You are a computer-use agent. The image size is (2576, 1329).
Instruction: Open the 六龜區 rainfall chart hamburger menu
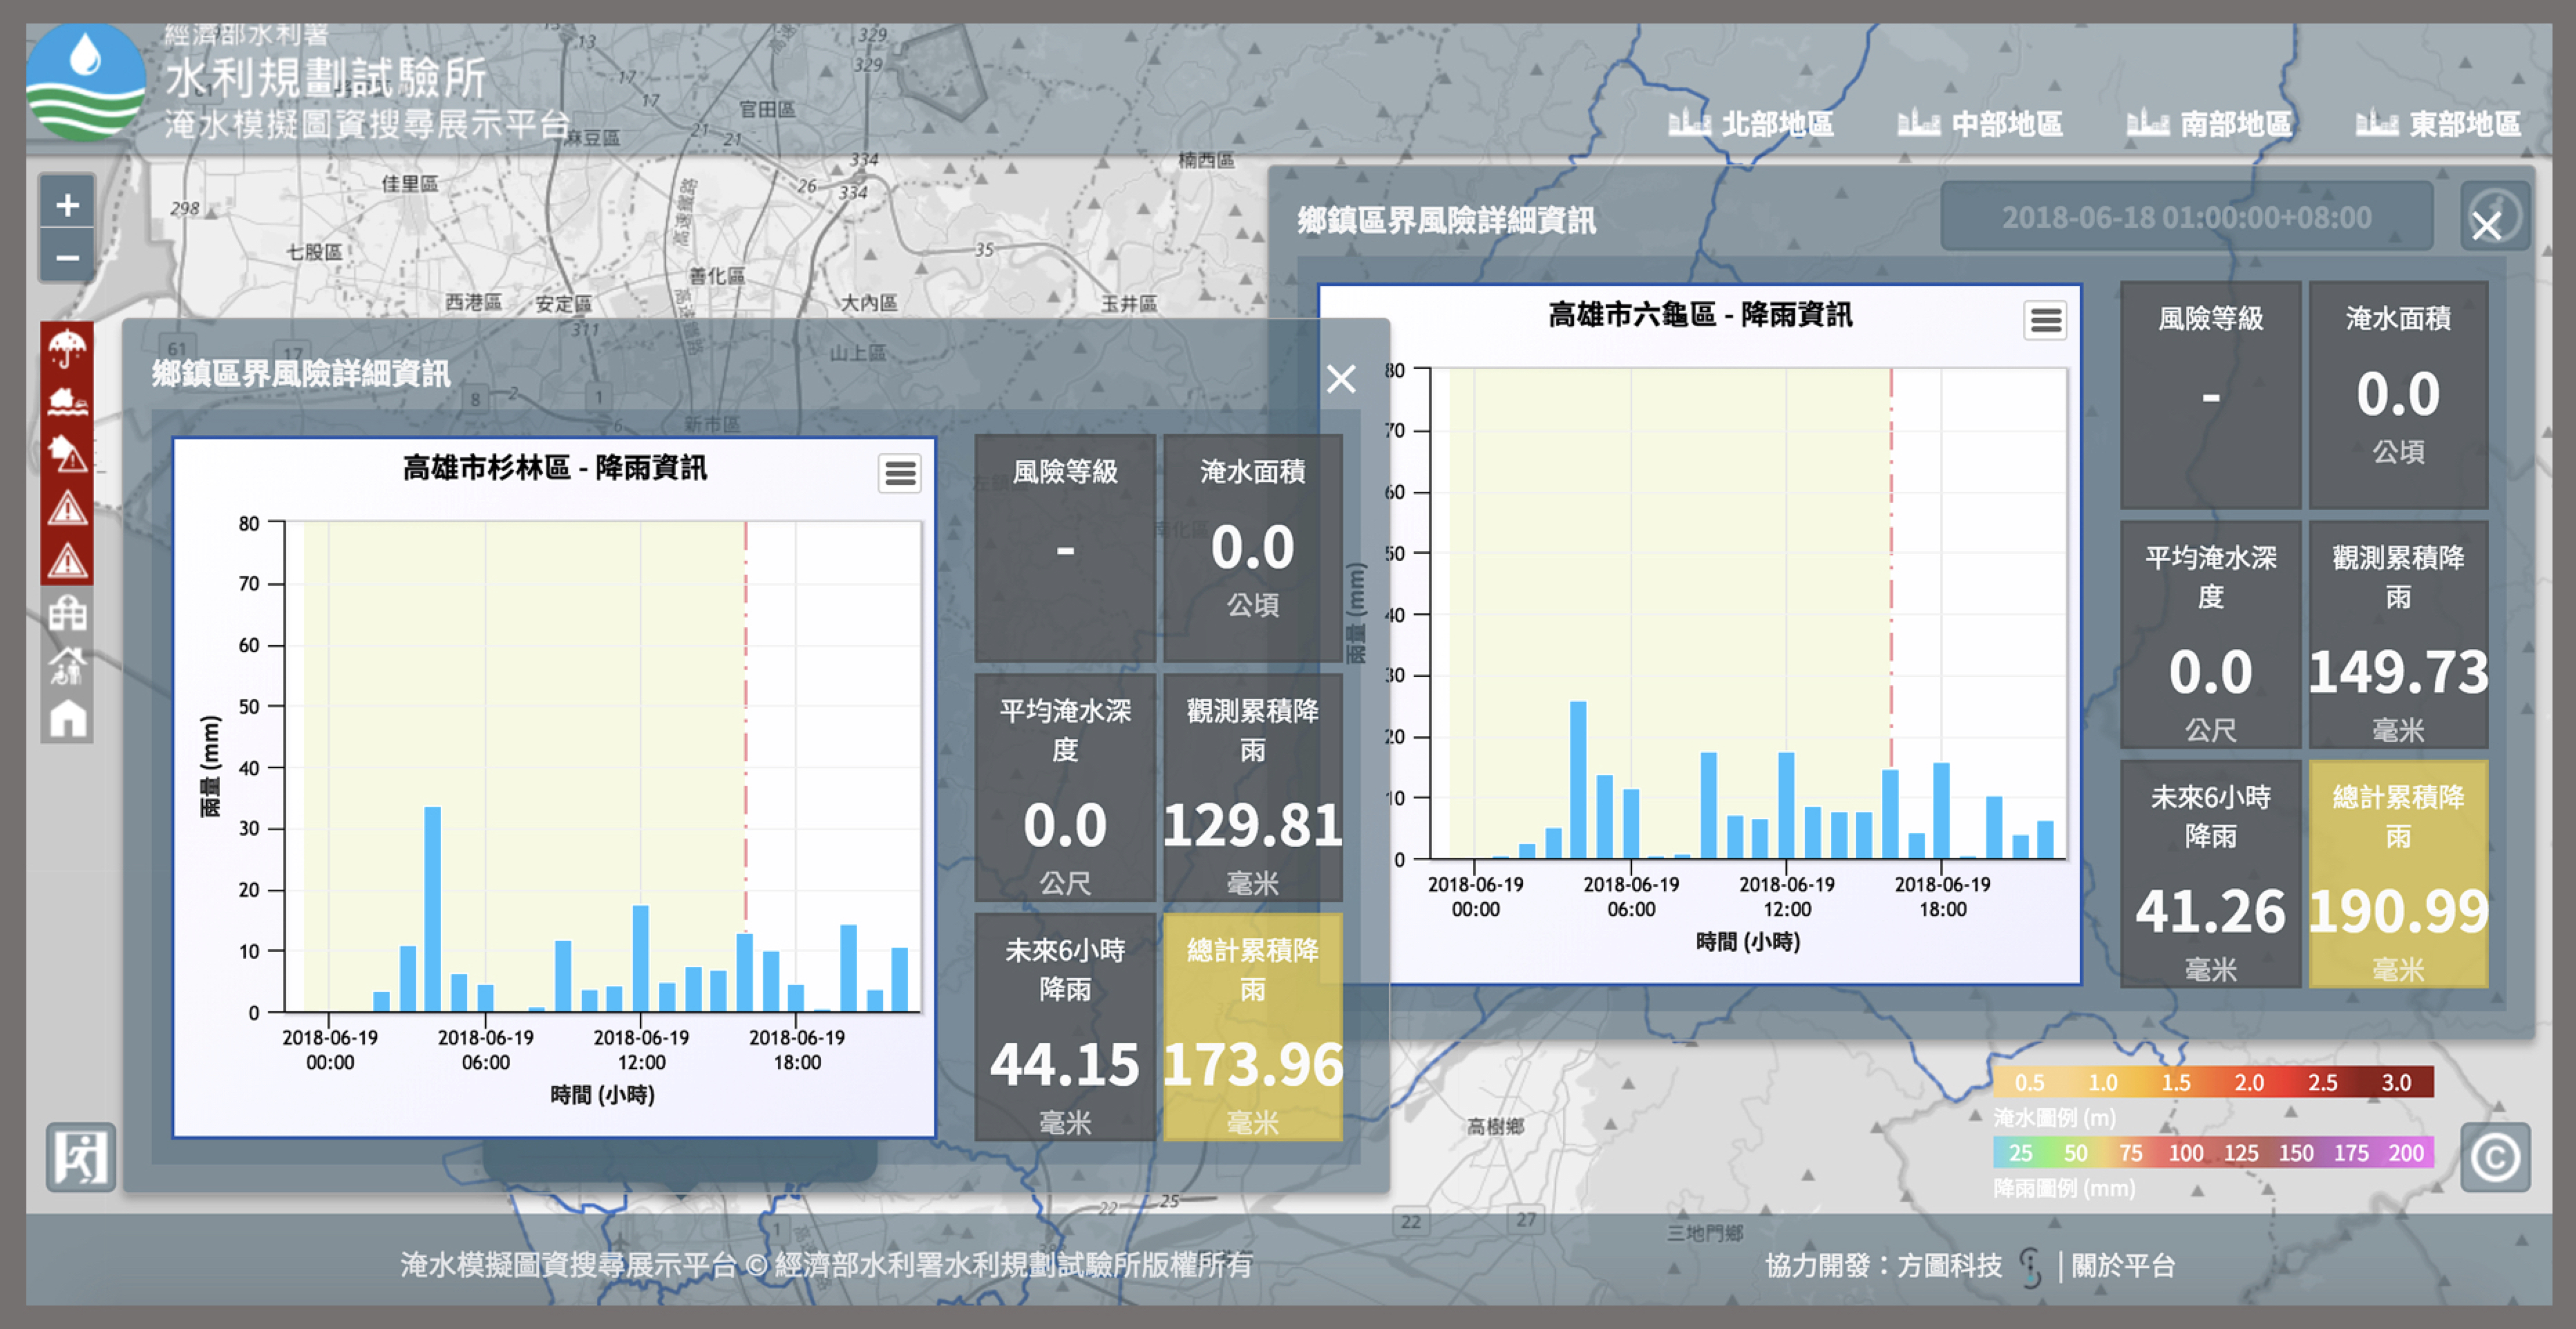[2045, 320]
